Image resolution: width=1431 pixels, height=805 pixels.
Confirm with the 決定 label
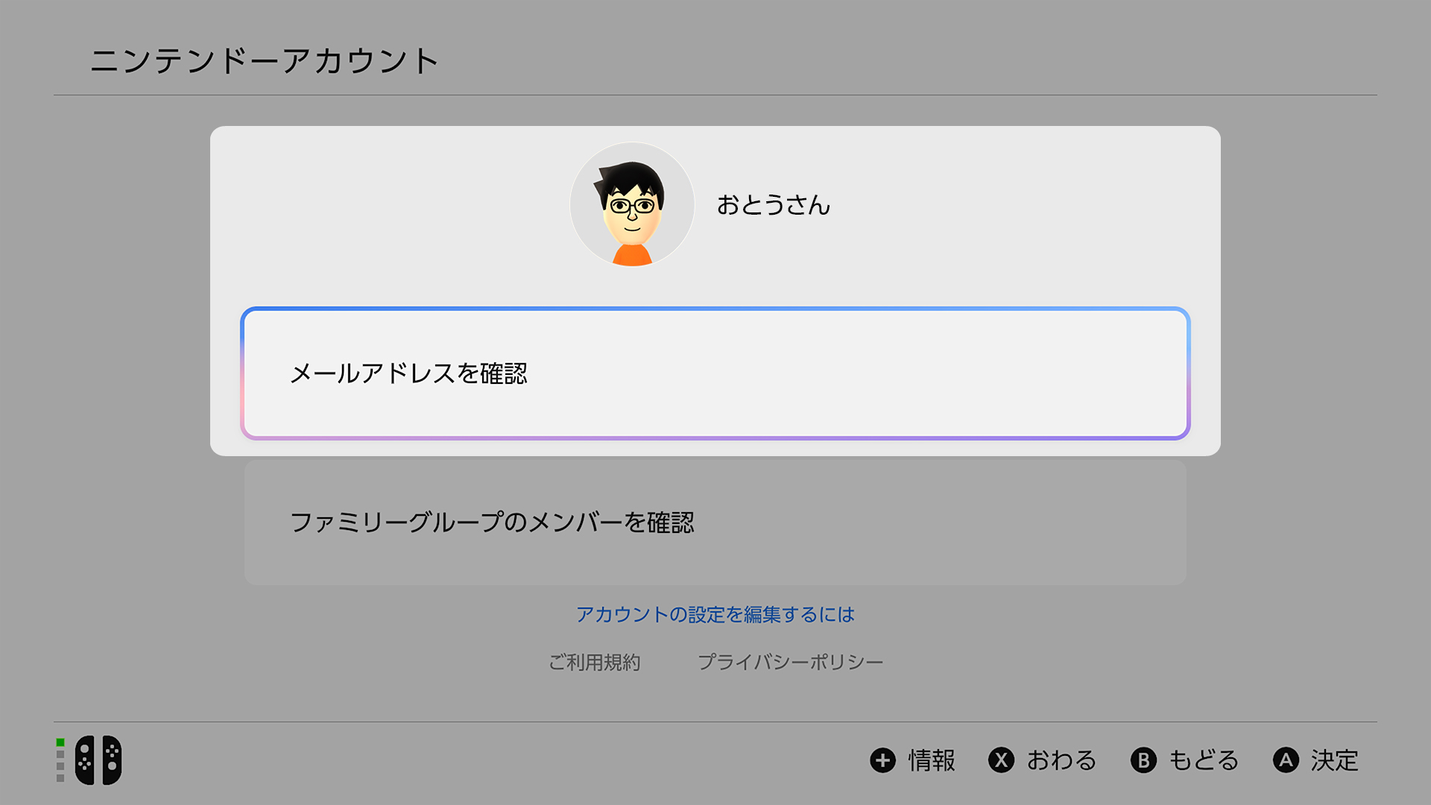tap(1335, 760)
